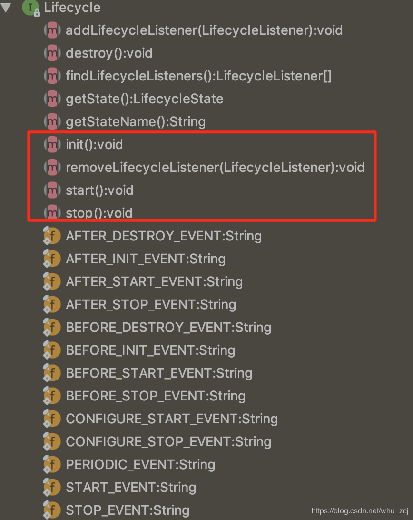
Task: Select init():void method entry
Action: (94, 145)
